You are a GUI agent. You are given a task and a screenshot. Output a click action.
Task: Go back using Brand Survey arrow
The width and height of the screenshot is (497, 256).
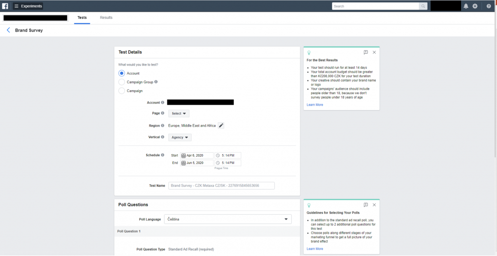click(x=8, y=30)
